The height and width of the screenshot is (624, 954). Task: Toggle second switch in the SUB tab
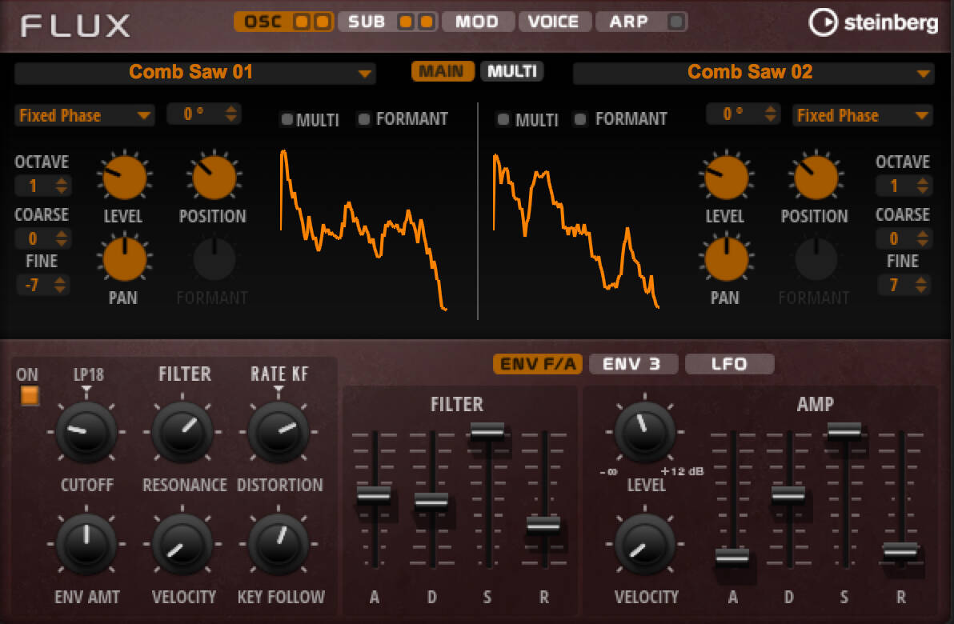pyautogui.click(x=427, y=22)
